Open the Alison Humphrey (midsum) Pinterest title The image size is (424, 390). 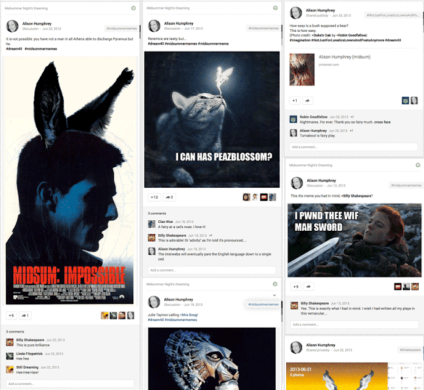344,57
